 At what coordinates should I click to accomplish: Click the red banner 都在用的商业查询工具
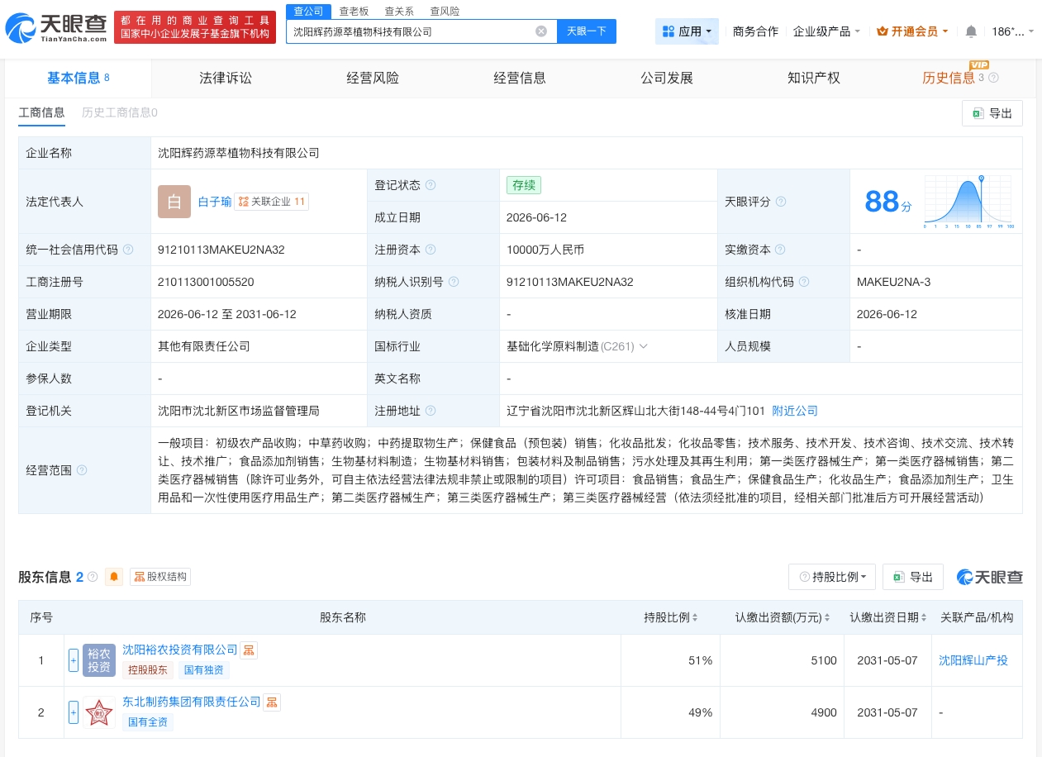click(x=195, y=27)
